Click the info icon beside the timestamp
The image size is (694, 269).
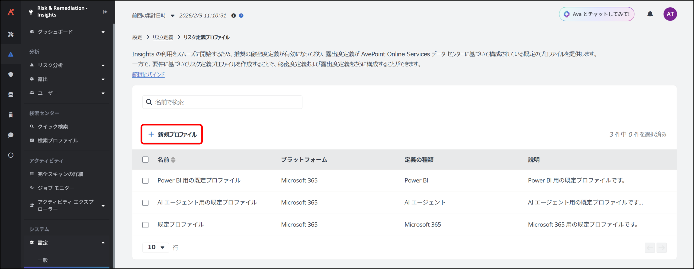(233, 16)
